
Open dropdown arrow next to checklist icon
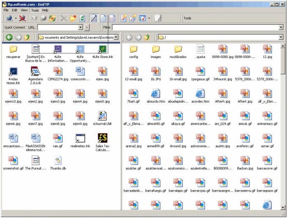pyautogui.click(x=149, y=18)
